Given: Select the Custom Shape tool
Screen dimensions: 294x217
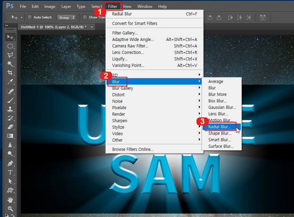Looking at the screenshot, I should tap(10, 190).
